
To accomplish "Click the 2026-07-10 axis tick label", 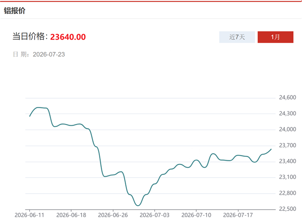I will pyautogui.click(x=196, y=215).
